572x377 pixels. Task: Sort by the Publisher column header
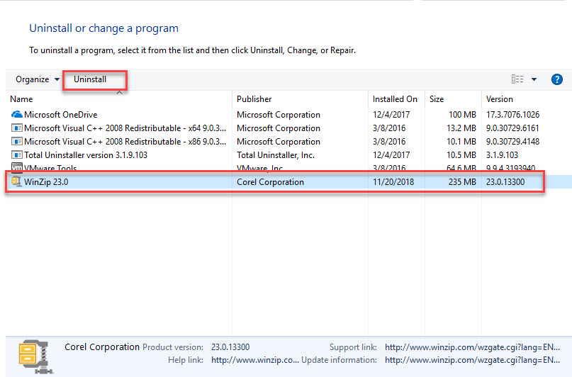[254, 99]
